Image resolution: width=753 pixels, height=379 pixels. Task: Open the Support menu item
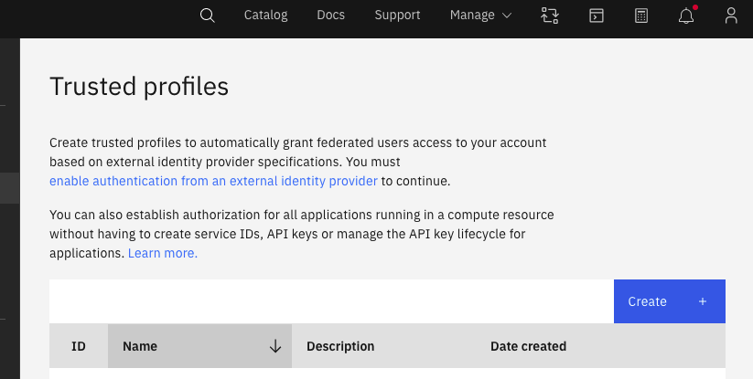click(397, 15)
